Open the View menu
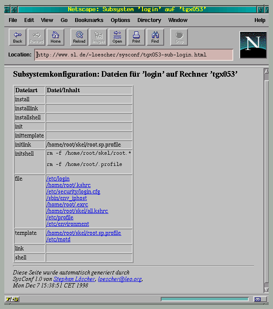 [47, 20]
